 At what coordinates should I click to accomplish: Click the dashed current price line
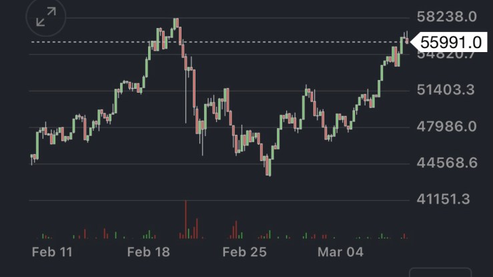220,42
